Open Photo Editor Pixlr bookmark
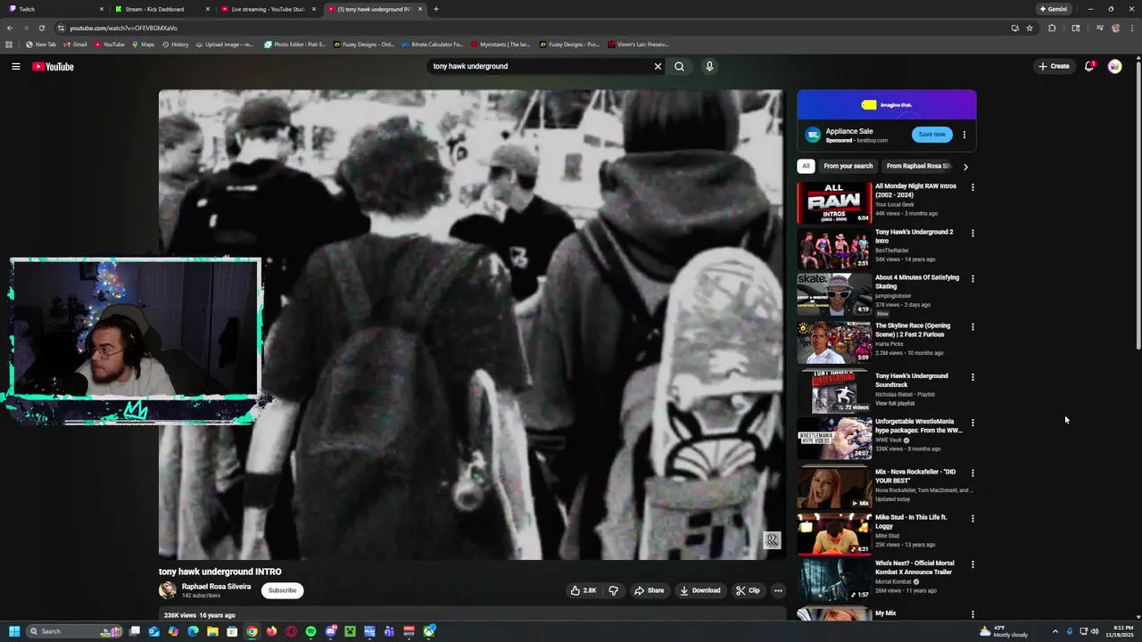The image size is (1142, 642). coord(295,44)
